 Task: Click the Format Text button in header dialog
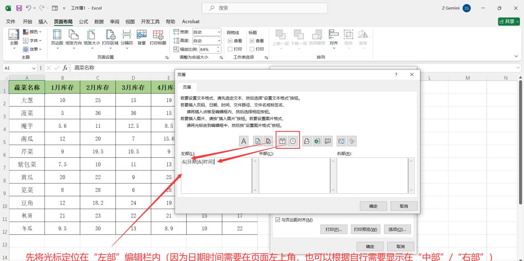[x=244, y=141]
